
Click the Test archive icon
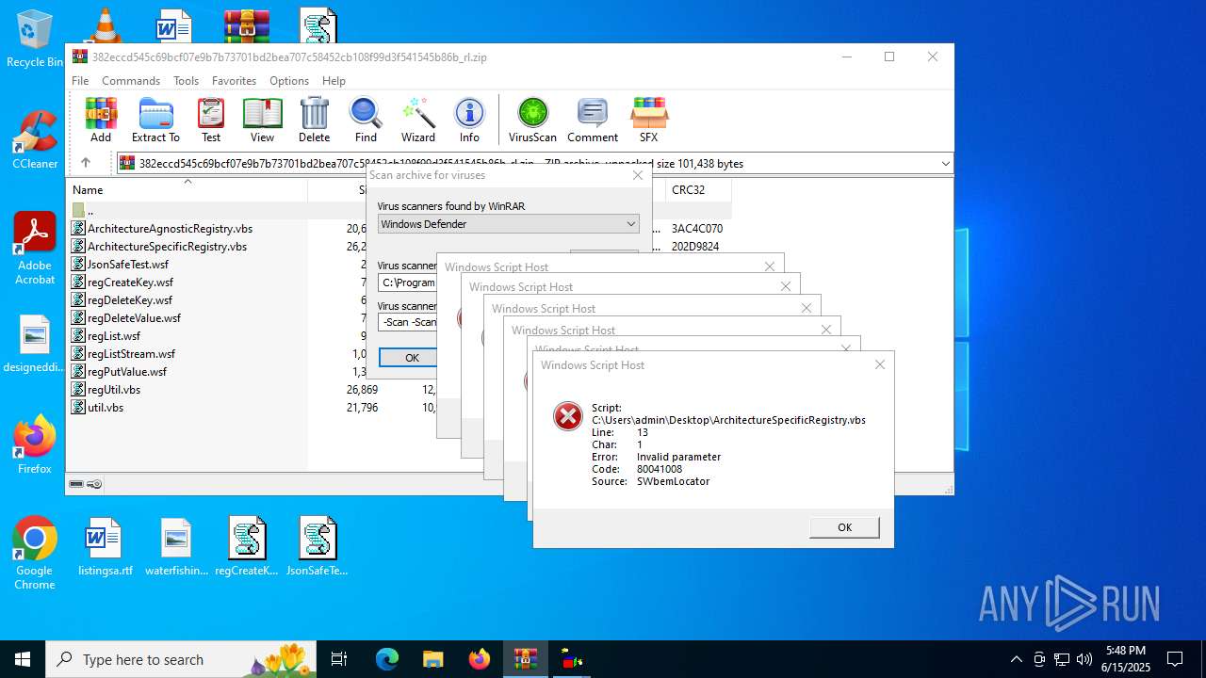(211, 120)
